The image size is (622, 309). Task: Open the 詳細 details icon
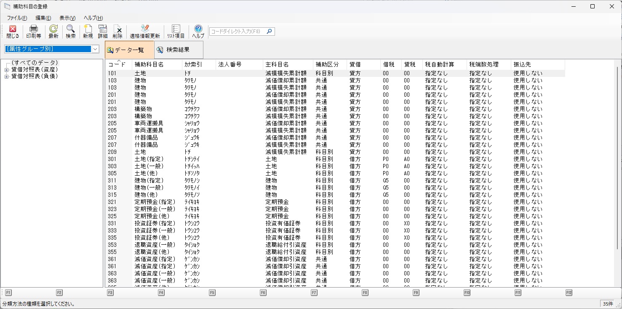click(103, 32)
